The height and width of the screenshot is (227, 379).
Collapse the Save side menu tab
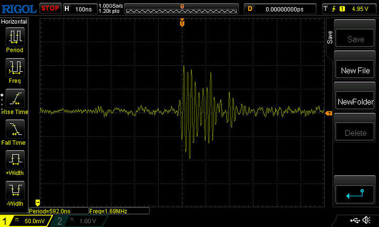[330, 37]
